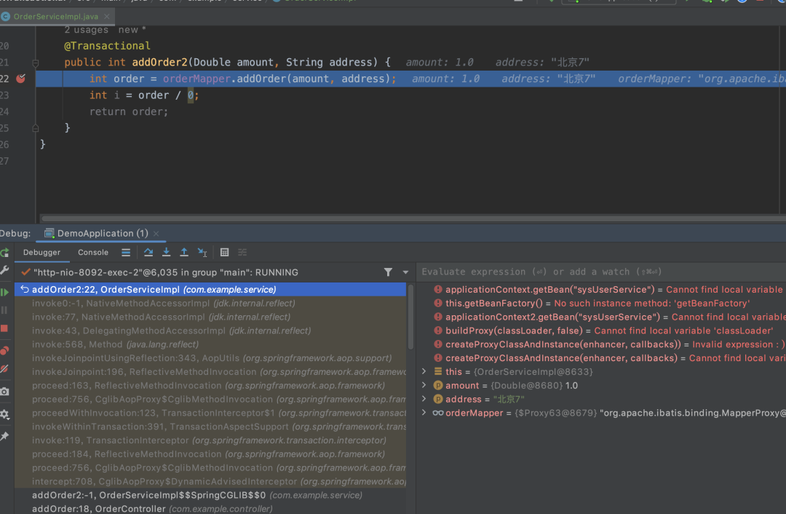Toggle the frames filter funnel icon

(x=388, y=272)
